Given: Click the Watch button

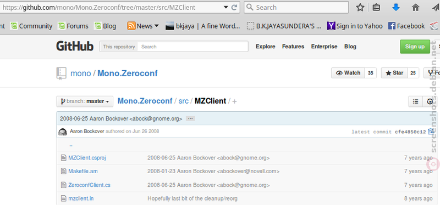Looking at the screenshot, I should (348, 73).
